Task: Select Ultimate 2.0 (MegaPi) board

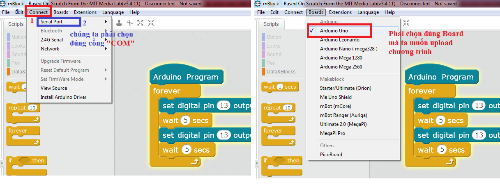Action: 353,124
